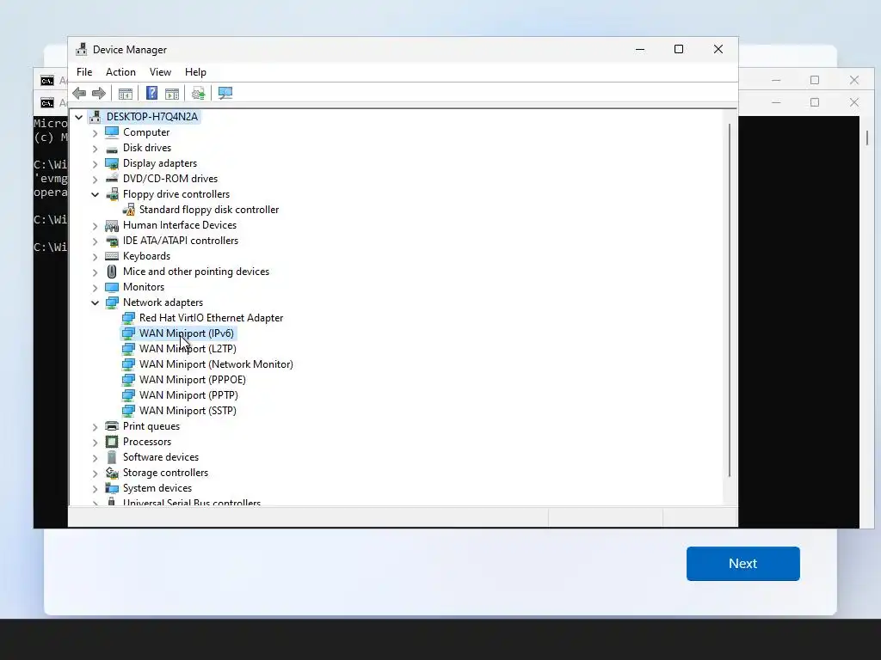Image resolution: width=881 pixels, height=660 pixels.
Task: Click the Mice and other pointing devices icon
Action: point(112,272)
